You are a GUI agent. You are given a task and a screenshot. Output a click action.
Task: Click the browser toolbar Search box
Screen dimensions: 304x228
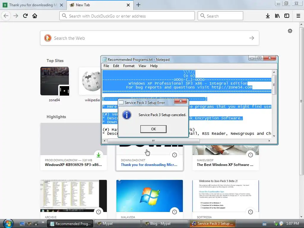pos(220,16)
